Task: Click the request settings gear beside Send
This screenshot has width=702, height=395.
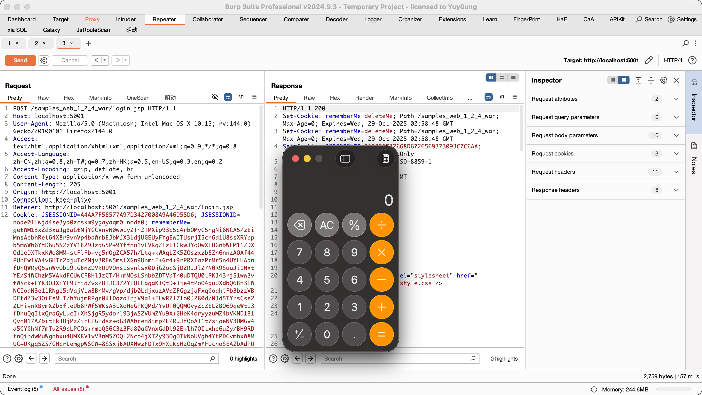Action: click(44, 60)
